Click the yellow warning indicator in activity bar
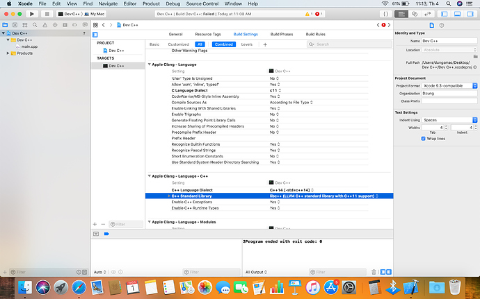This screenshot has width=480, height=299. (309, 14)
